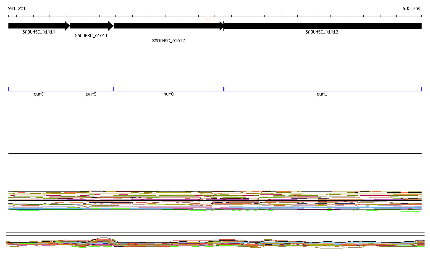Select the purS outlined annotation box
The image size is (430, 256).
coord(92,89)
